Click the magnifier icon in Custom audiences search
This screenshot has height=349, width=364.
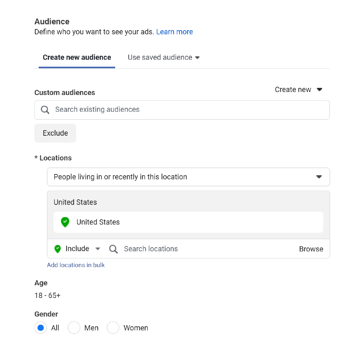coord(45,110)
